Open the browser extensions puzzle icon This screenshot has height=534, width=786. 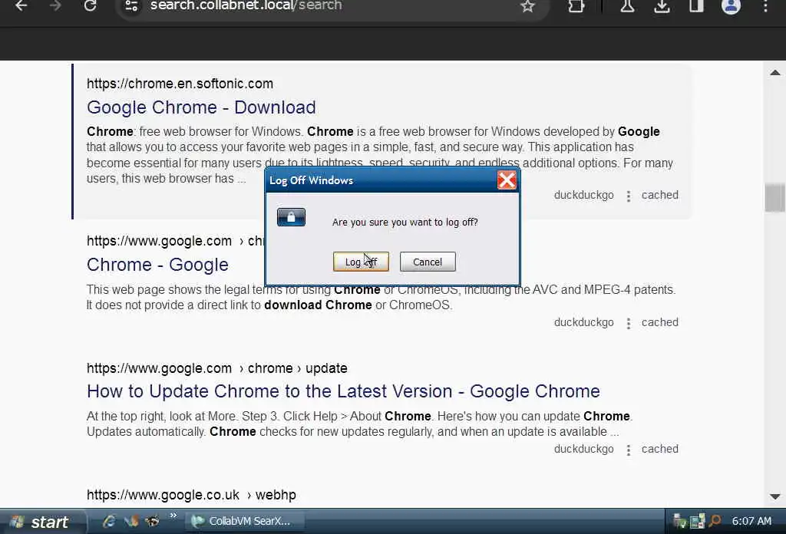pos(576,6)
